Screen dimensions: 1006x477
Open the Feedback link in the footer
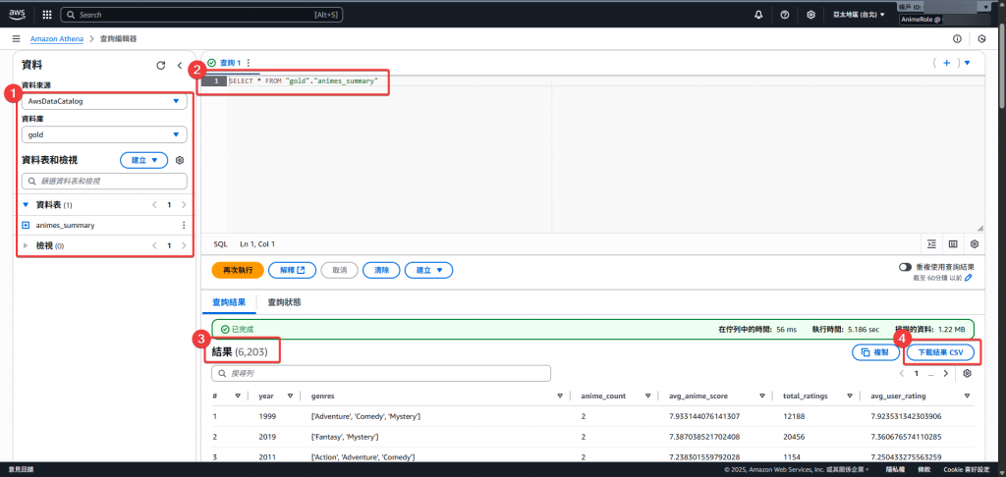tap(22, 470)
